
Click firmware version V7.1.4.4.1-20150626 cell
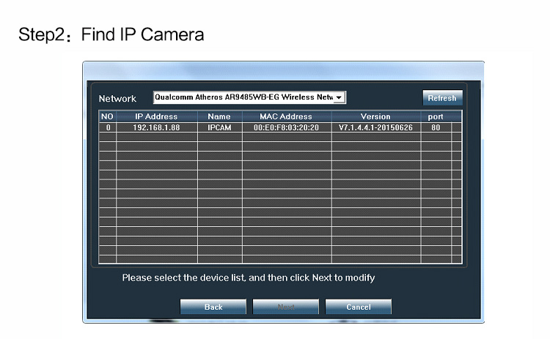pos(375,127)
